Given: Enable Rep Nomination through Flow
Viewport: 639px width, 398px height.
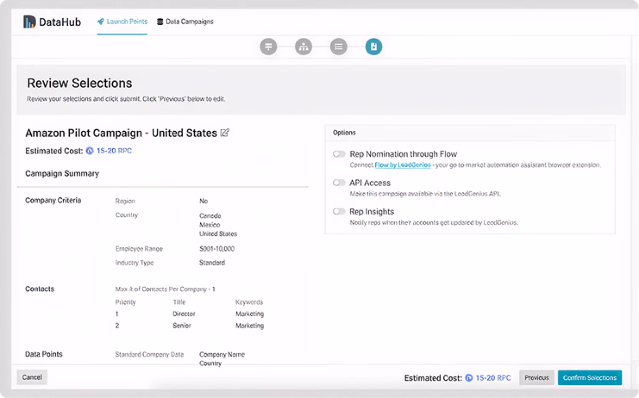Looking at the screenshot, I should point(339,154).
